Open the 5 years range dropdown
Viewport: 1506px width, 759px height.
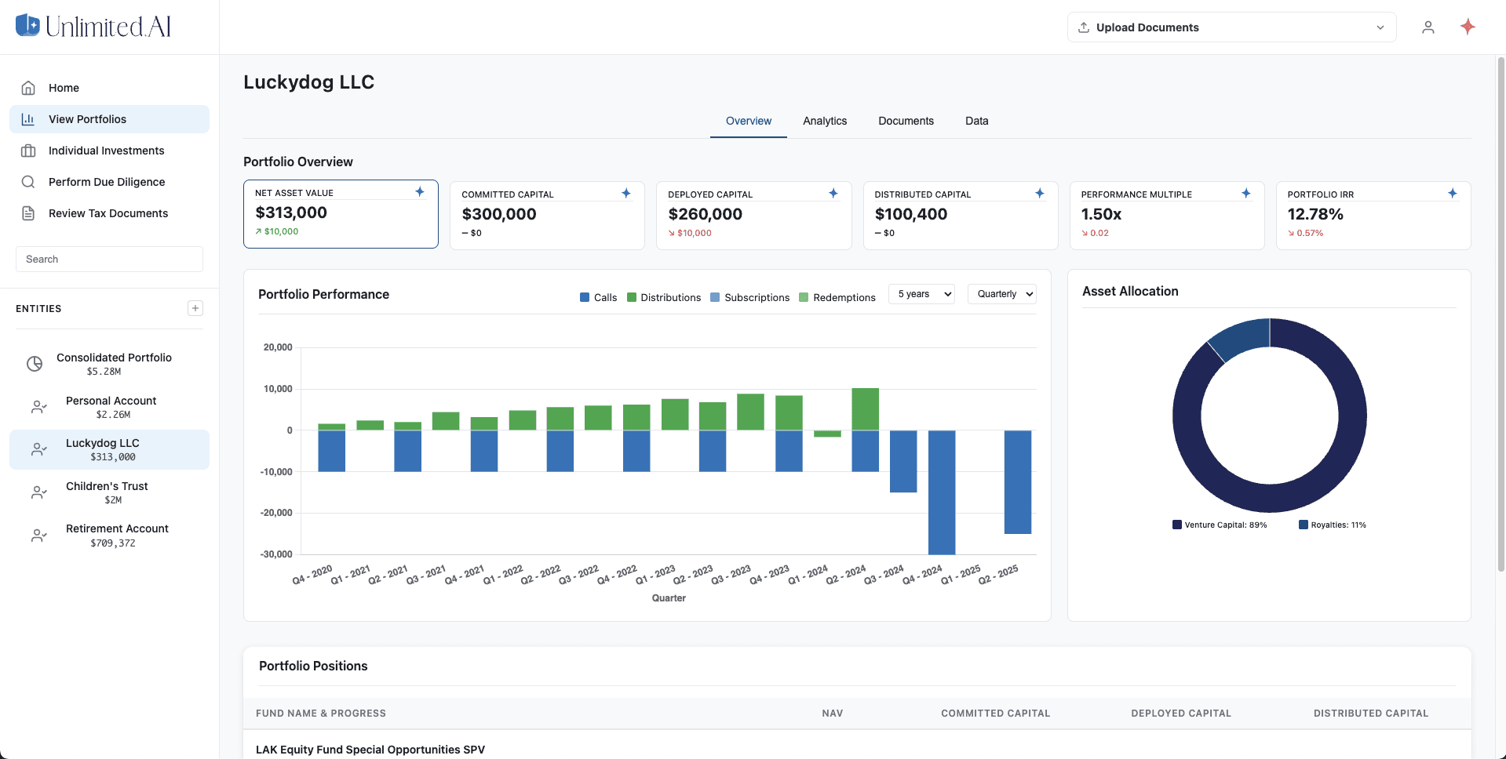coord(921,294)
